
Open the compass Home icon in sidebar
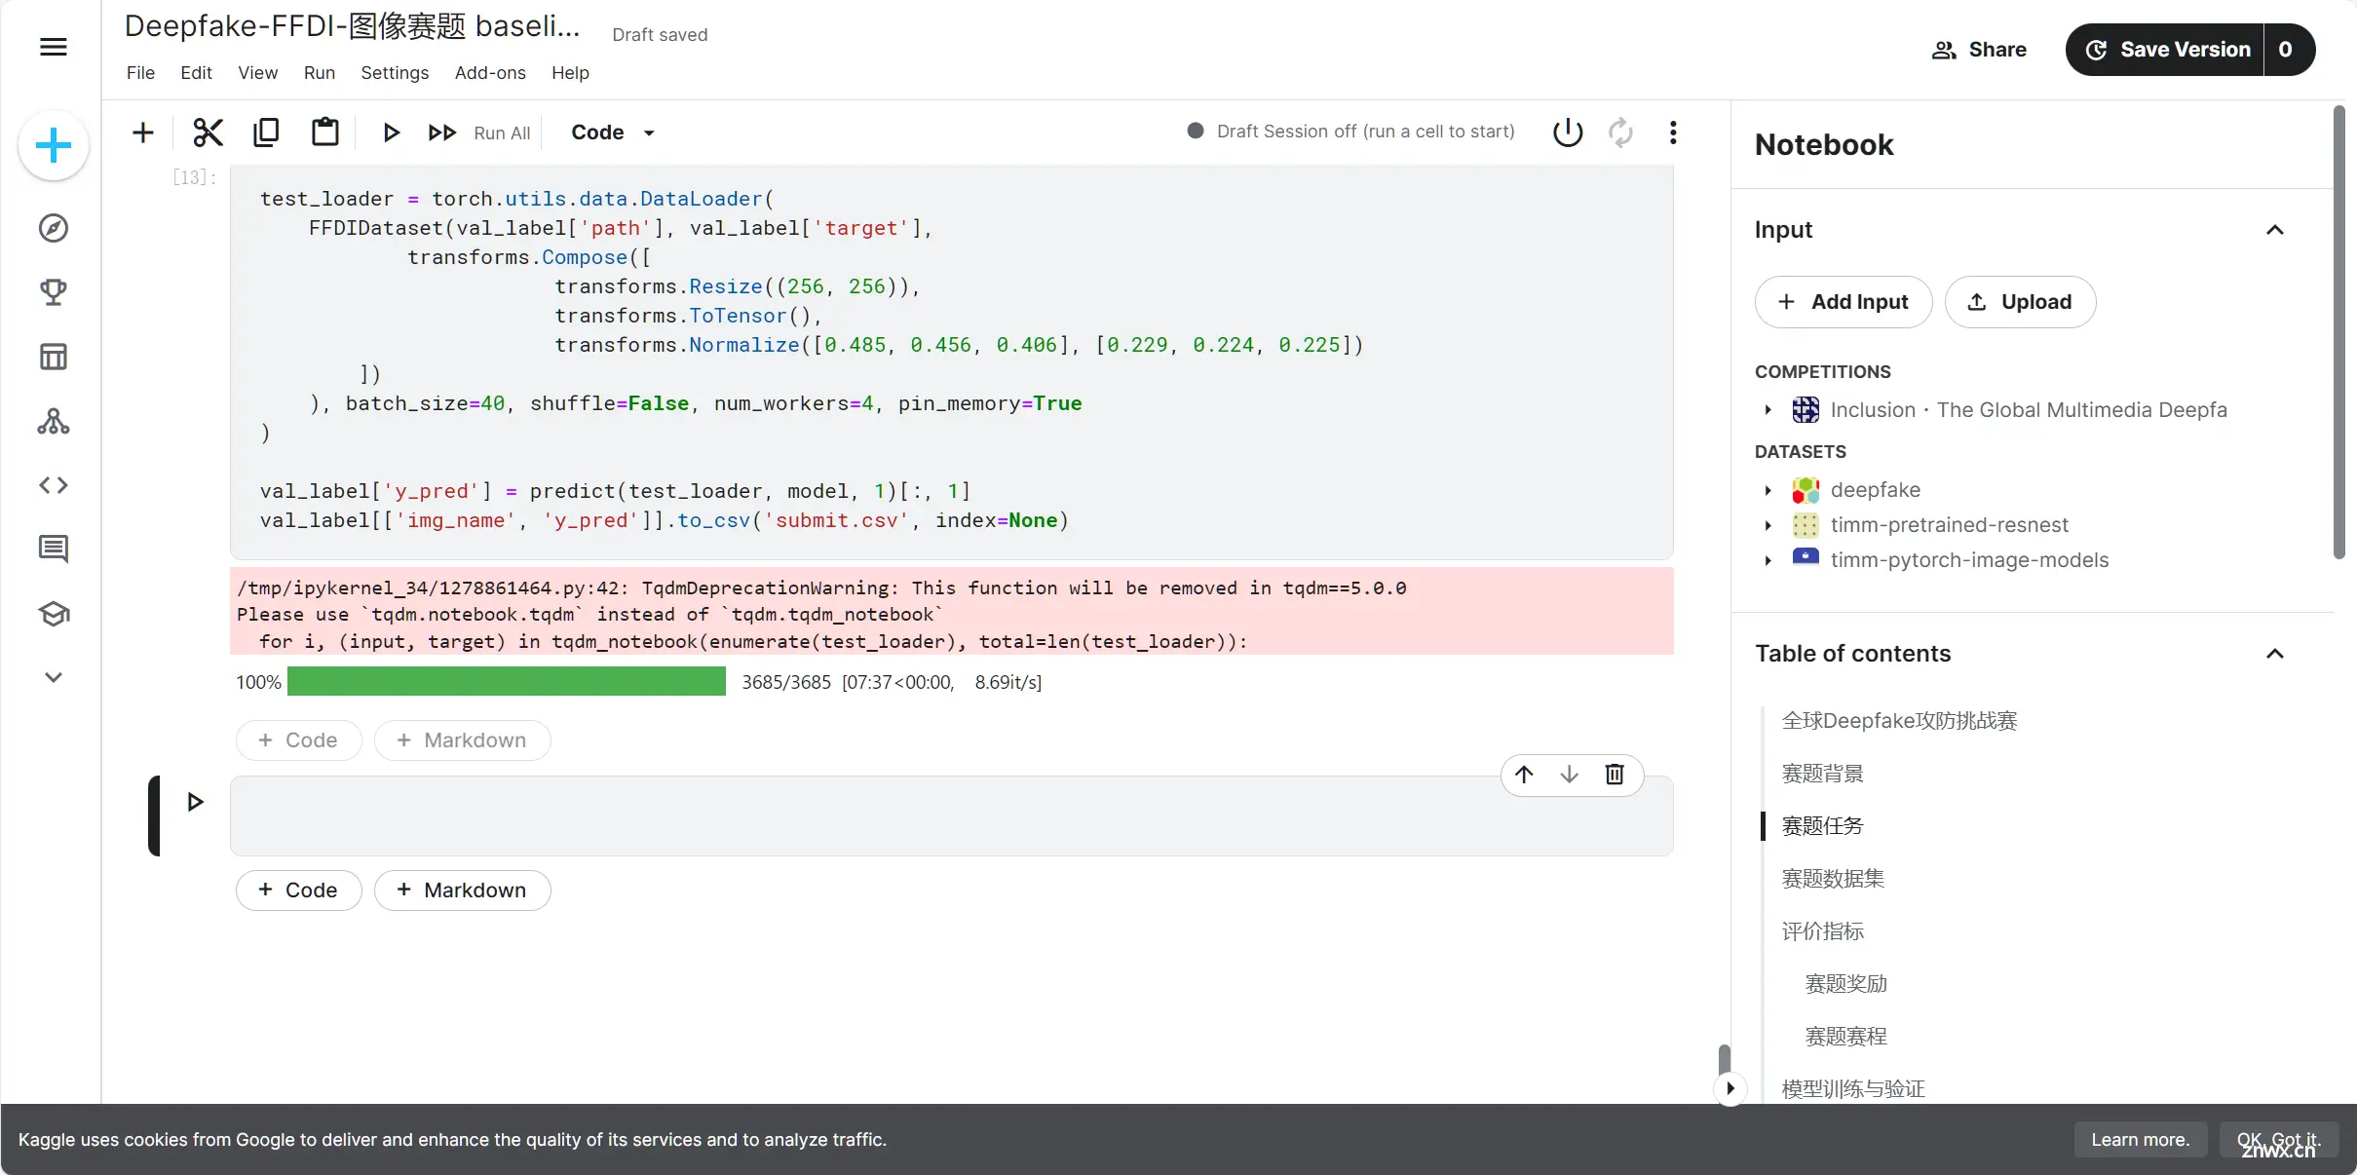click(x=54, y=228)
